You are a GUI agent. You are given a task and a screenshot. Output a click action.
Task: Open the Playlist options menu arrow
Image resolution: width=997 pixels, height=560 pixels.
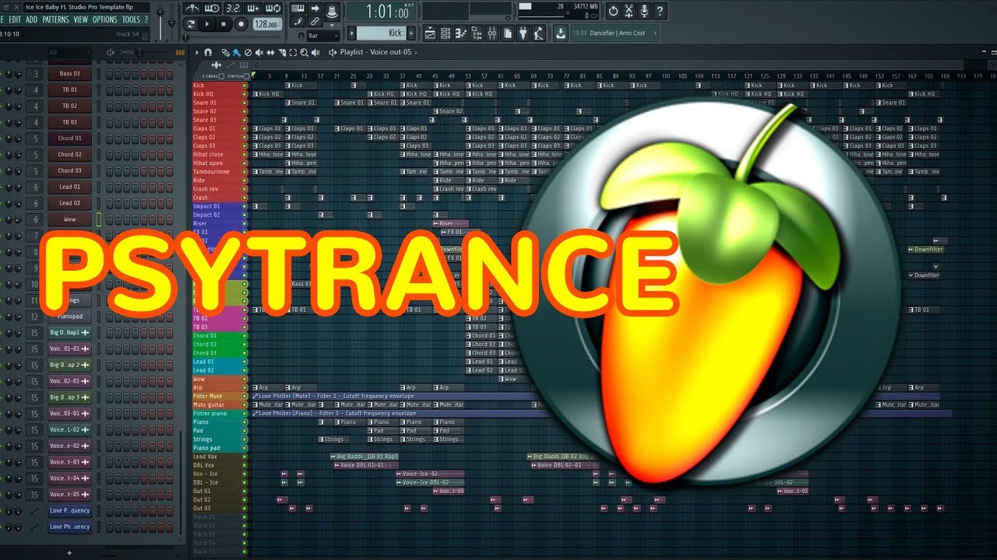coord(197,52)
